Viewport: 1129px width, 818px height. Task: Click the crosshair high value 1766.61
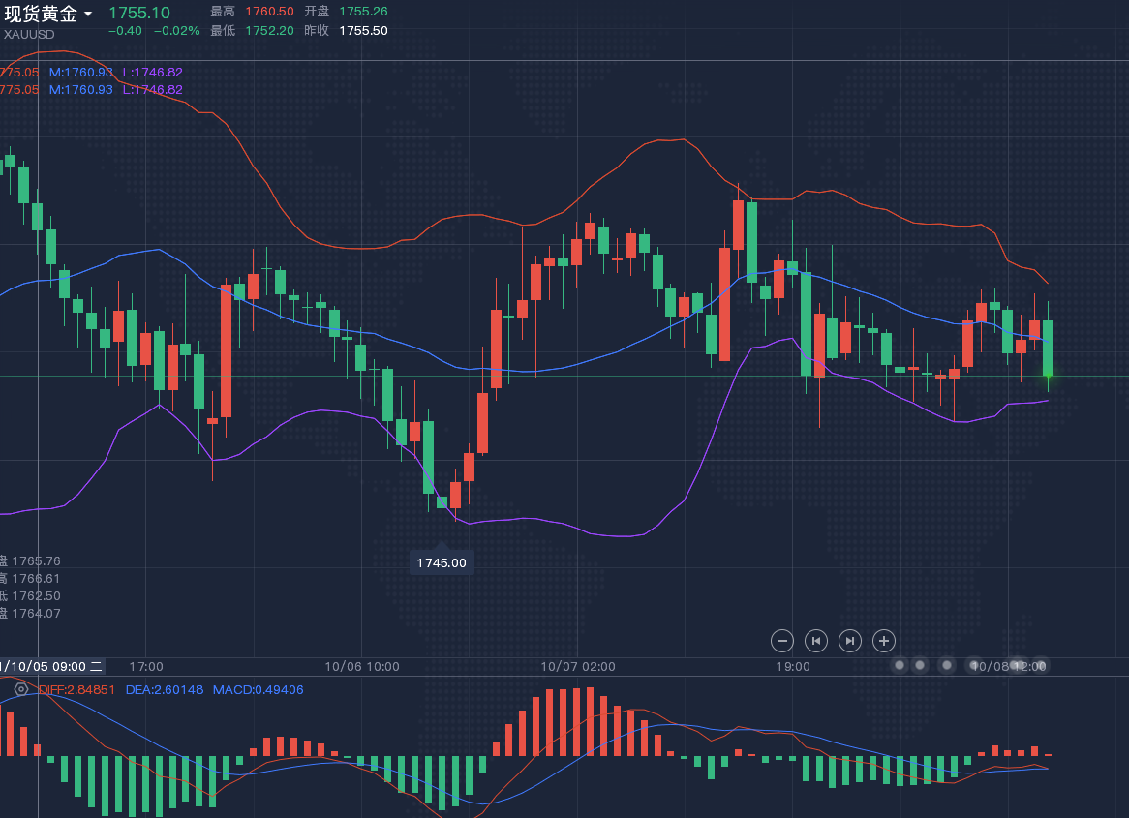[36, 578]
